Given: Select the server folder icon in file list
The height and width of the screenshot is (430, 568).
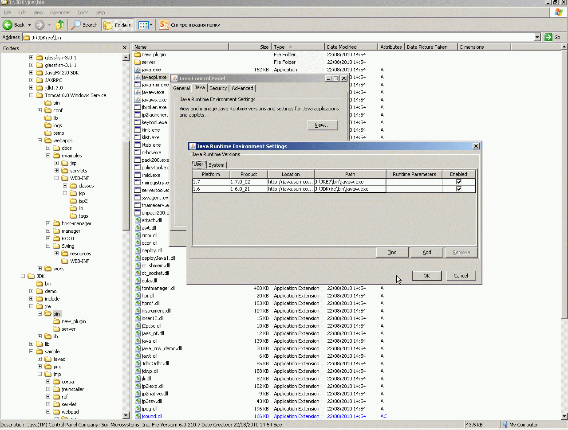Looking at the screenshot, I should tap(138, 62).
